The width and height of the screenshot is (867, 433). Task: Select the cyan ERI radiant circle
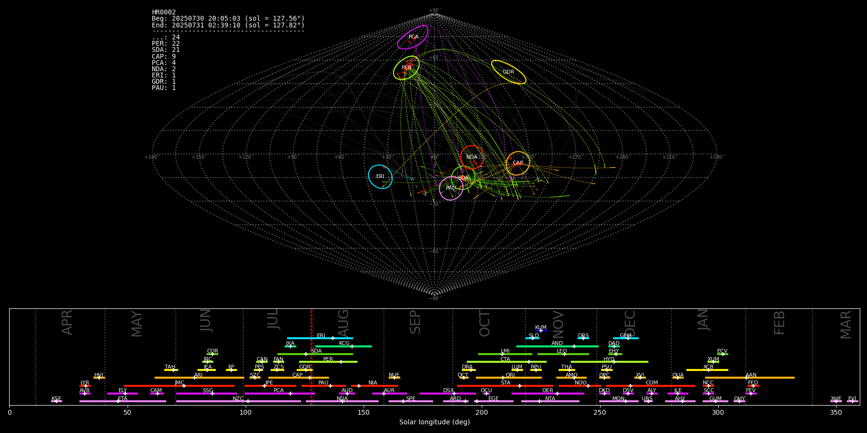pyautogui.click(x=380, y=177)
